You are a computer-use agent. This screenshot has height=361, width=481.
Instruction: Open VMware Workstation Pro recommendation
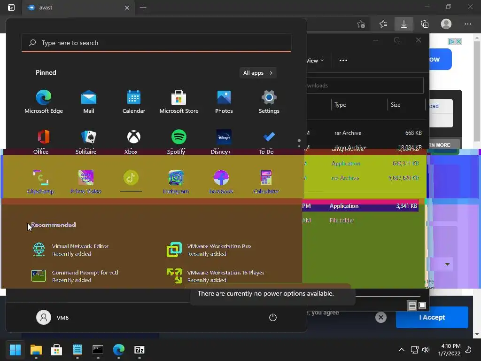pos(209,250)
